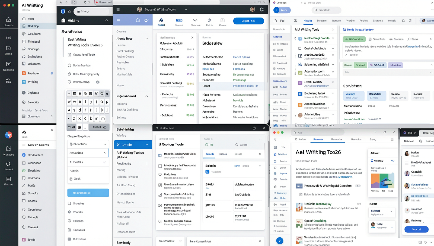This screenshot has width=434, height=246.
Task: Open the Lononos icon in the dark sidebar
Action: 8,22
